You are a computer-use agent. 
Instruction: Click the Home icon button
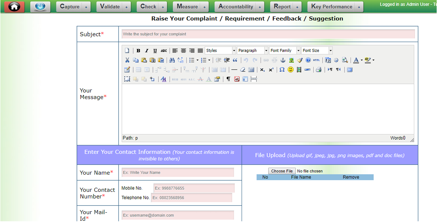coord(14,7)
